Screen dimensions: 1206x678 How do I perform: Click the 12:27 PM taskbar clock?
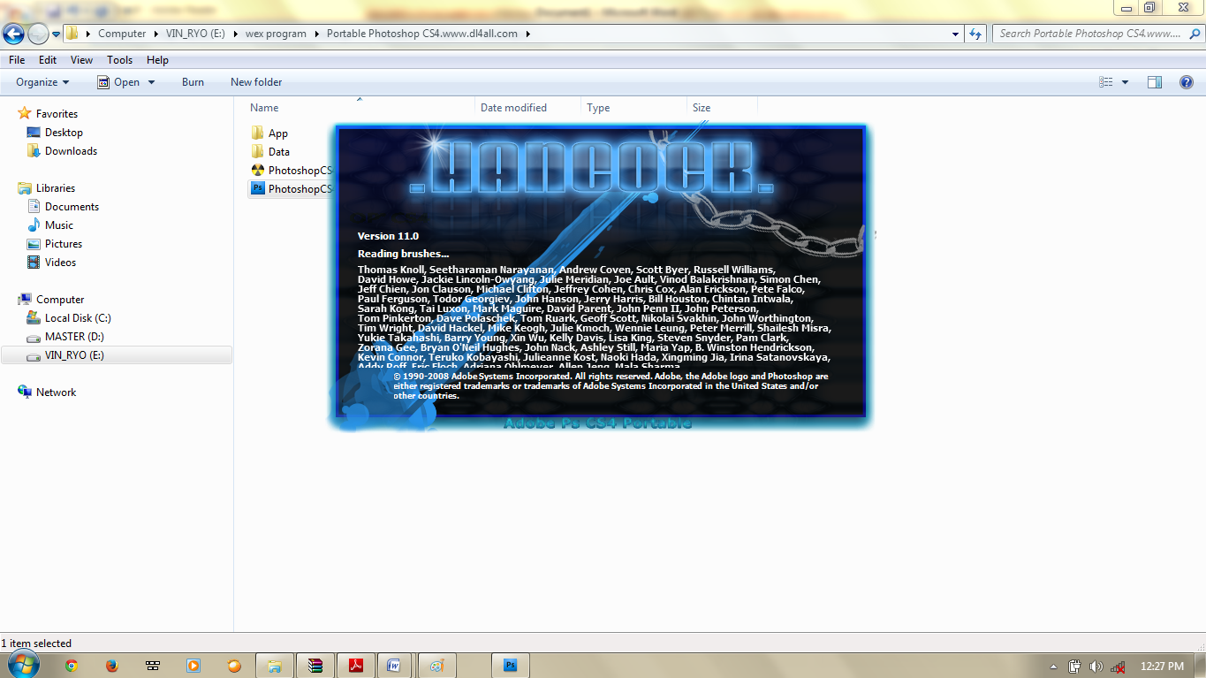pos(1162,666)
